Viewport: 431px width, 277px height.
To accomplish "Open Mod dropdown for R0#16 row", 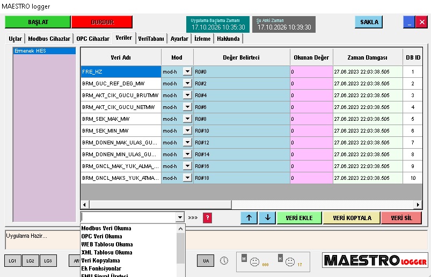I will pyautogui.click(x=187, y=166).
